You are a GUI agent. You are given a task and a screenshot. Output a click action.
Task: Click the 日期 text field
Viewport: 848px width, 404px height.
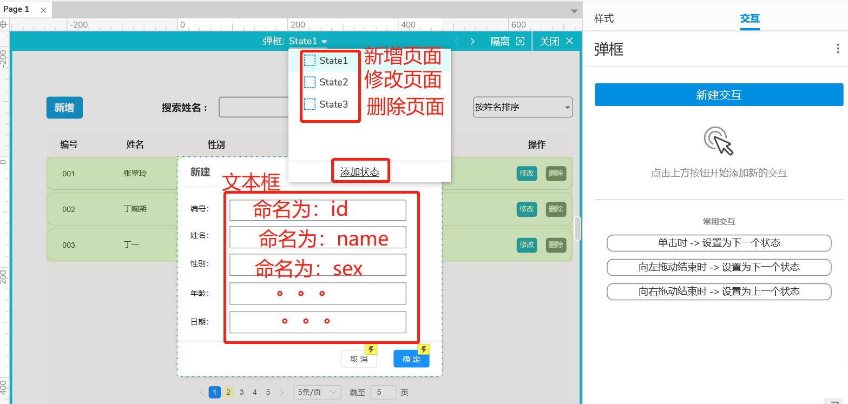(x=318, y=322)
